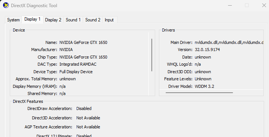Click the Manufacturer value NVIDIA

click(66, 50)
